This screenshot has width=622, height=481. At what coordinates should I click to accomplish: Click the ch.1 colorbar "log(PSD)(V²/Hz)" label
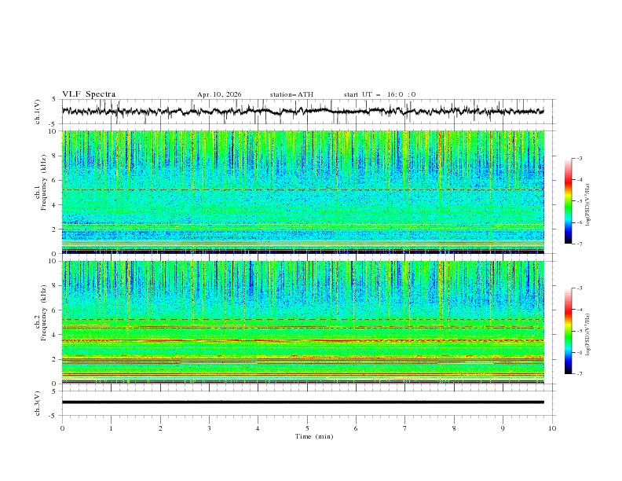pyautogui.click(x=588, y=205)
